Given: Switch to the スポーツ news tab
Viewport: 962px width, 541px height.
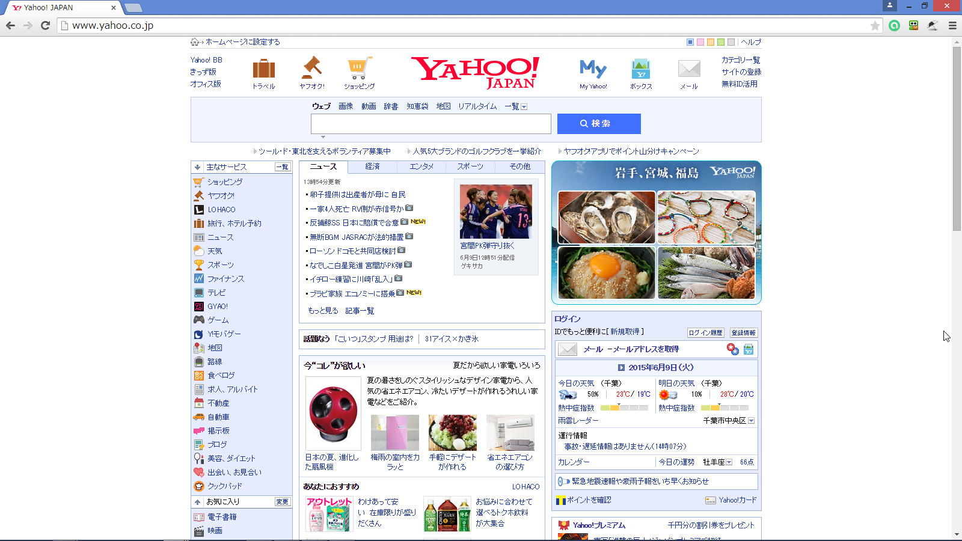Looking at the screenshot, I should click(x=470, y=167).
